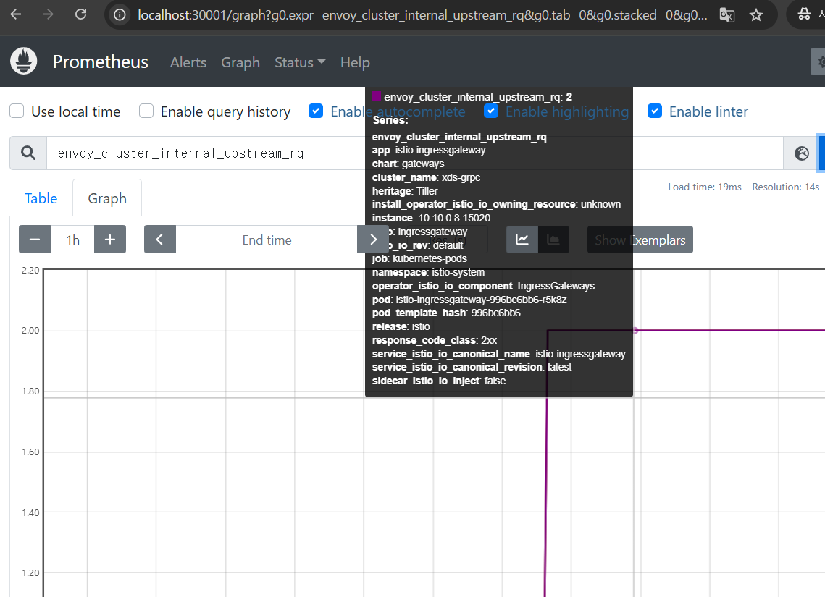Open the Alerts page
Image resolution: width=825 pixels, height=597 pixels.
[x=188, y=62]
